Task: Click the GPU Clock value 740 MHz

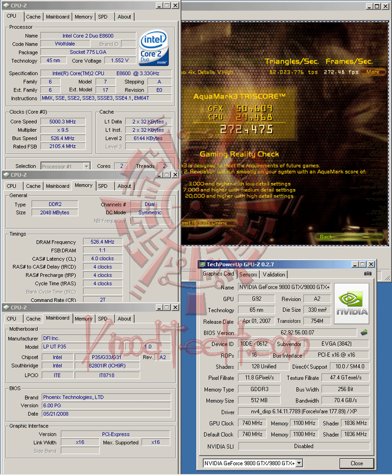Action: (x=252, y=423)
